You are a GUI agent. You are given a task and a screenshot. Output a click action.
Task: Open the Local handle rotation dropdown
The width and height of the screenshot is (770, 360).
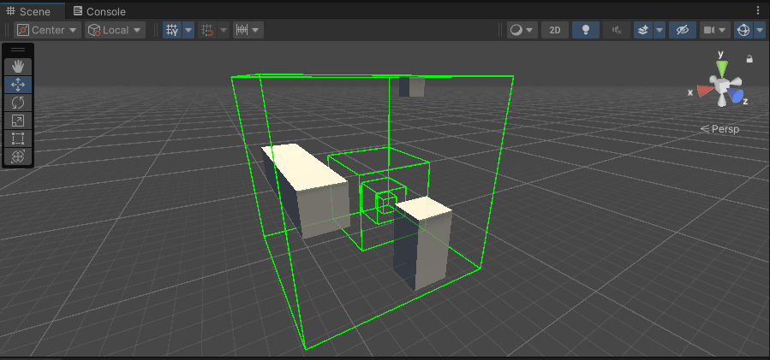[x=115, y=30]
